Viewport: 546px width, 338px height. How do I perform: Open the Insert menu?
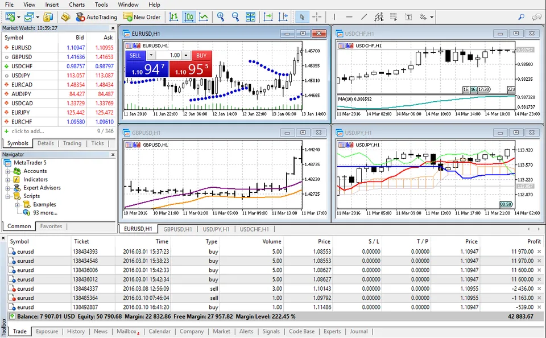tap(52, 5)
